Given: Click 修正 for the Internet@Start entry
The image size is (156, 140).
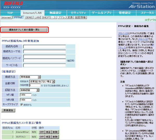Looking at the screenshot, I should point(48,132).
